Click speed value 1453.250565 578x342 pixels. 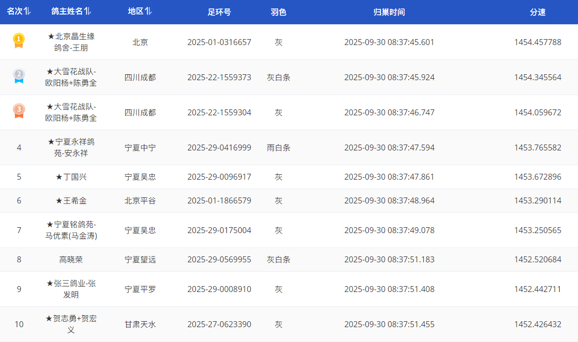click(x=537, y=231)
